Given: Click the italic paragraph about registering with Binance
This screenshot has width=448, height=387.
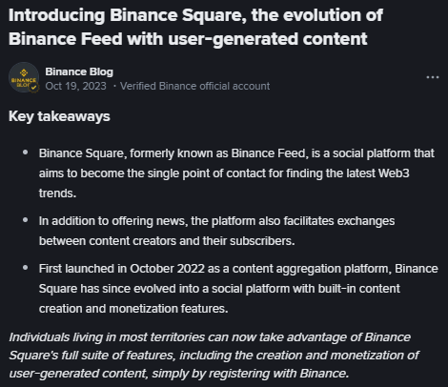Looking at the screenshot, I should click(214, 356).
